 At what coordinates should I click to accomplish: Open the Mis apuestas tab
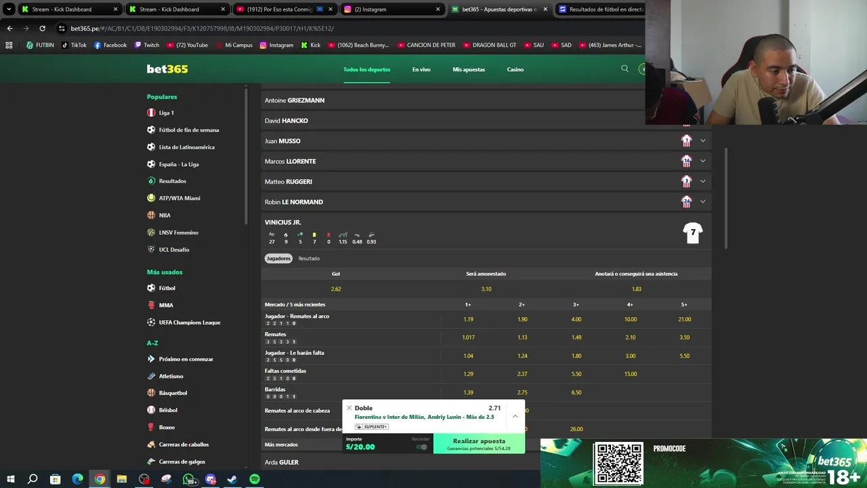click(x=469, y=69)
